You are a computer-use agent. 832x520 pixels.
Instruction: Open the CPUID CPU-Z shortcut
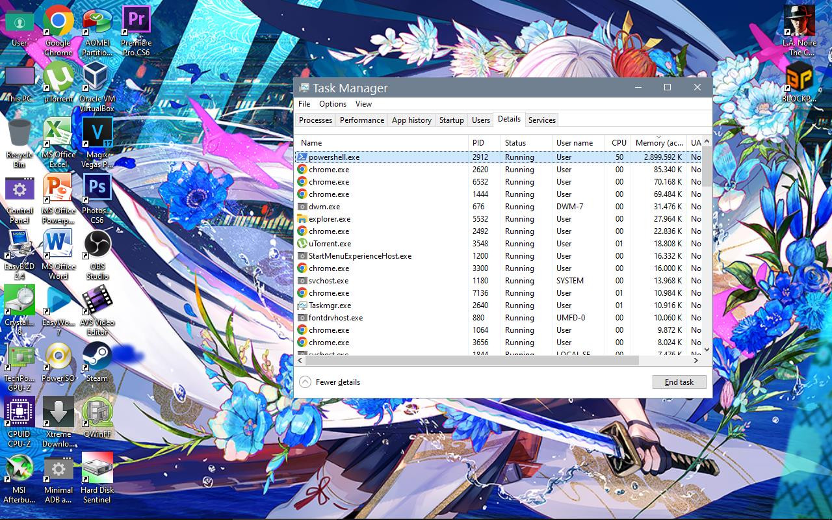[x=19, y=422]
